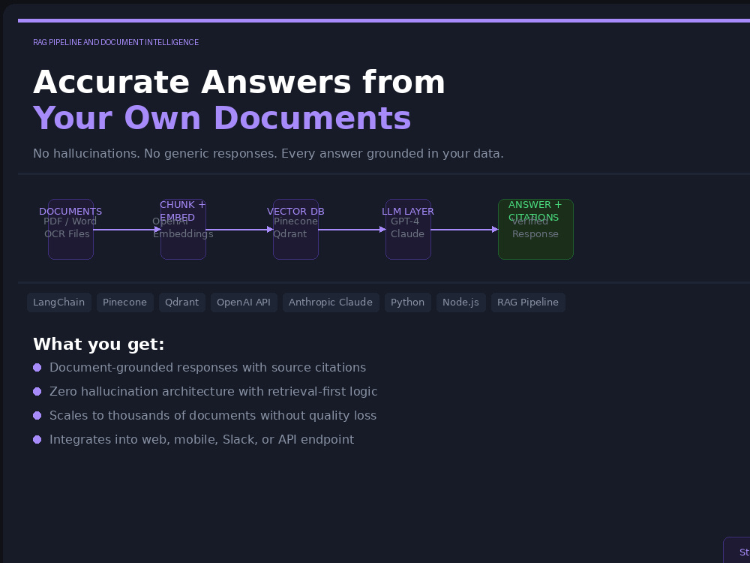750x563 pixels.
Task: Click the purple 'Your Own Documents' heading
Action: coord(222,118)
